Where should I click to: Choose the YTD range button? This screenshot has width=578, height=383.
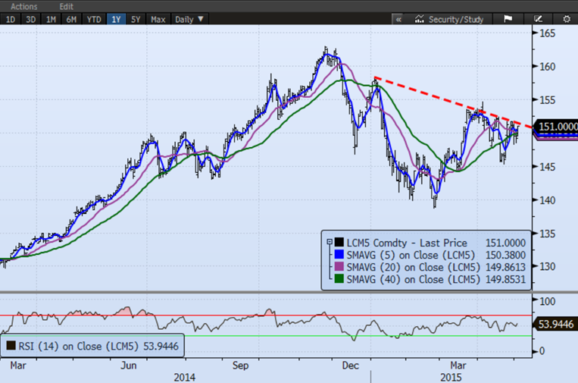coord(93,19)
